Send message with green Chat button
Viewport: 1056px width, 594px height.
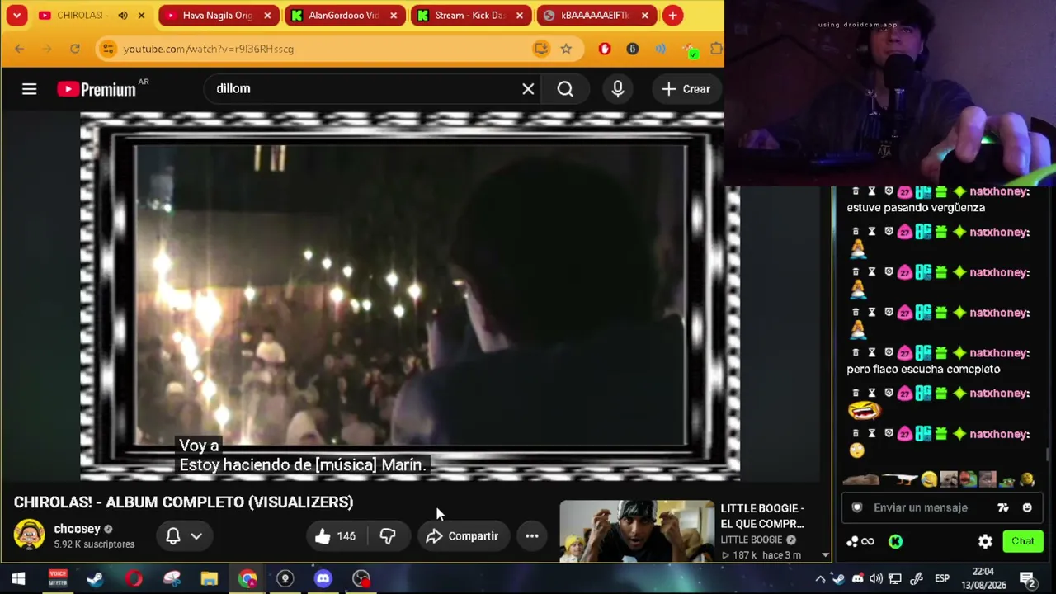1023,541
